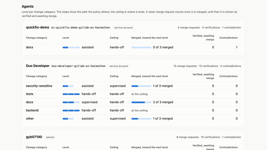
Task: Click ai-quickfix-demo-gitlab-ai-hackathon username
Action: point(80,27)
